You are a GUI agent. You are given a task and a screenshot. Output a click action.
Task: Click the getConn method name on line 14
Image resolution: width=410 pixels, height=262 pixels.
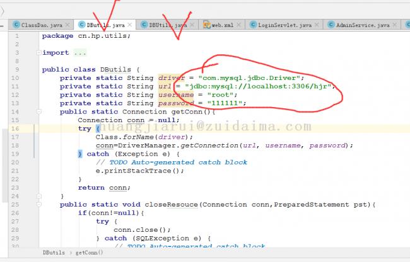(187, 111)
